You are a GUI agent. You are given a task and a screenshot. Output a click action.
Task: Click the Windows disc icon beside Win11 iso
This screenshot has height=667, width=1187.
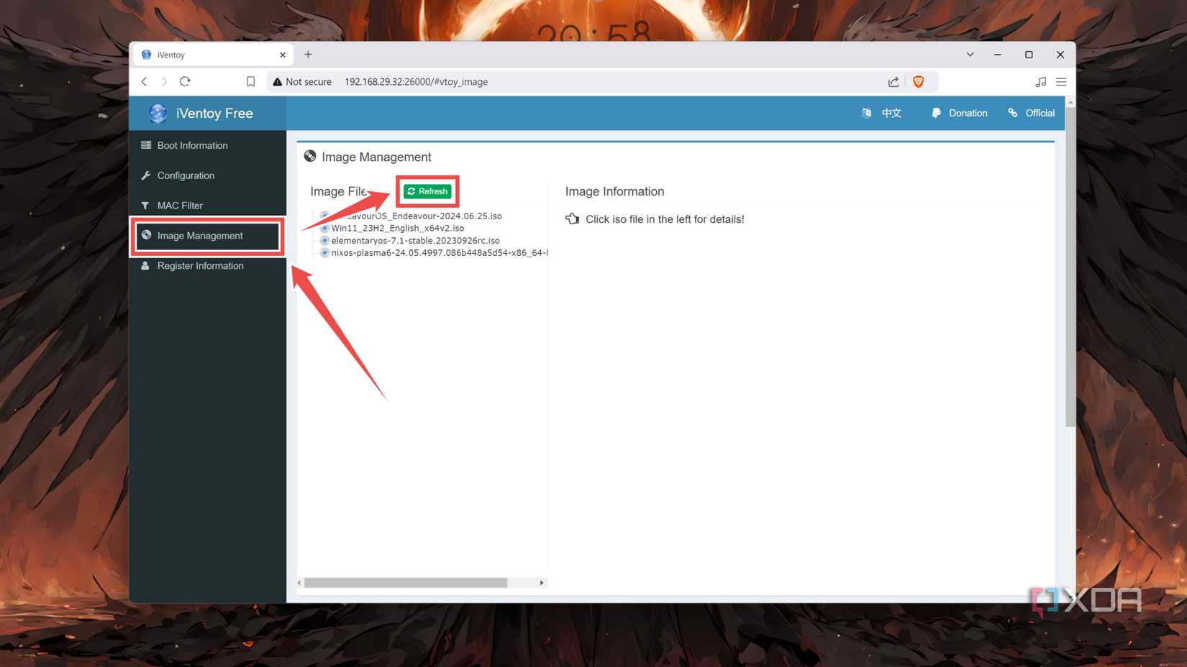tap(324, 228)
